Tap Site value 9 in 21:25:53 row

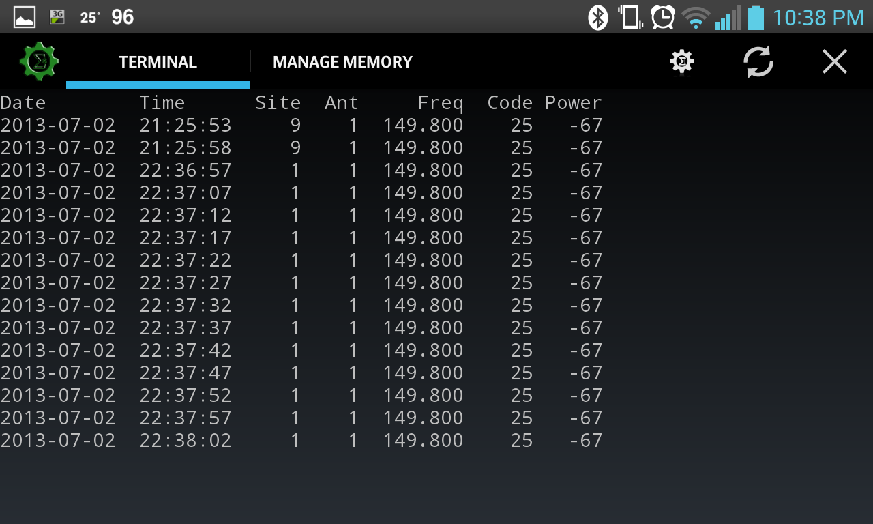coord(295,126)
